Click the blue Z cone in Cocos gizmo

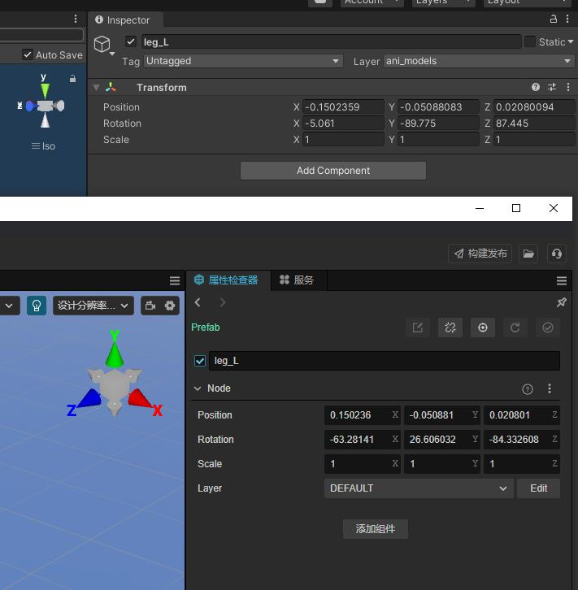point(89,397)
